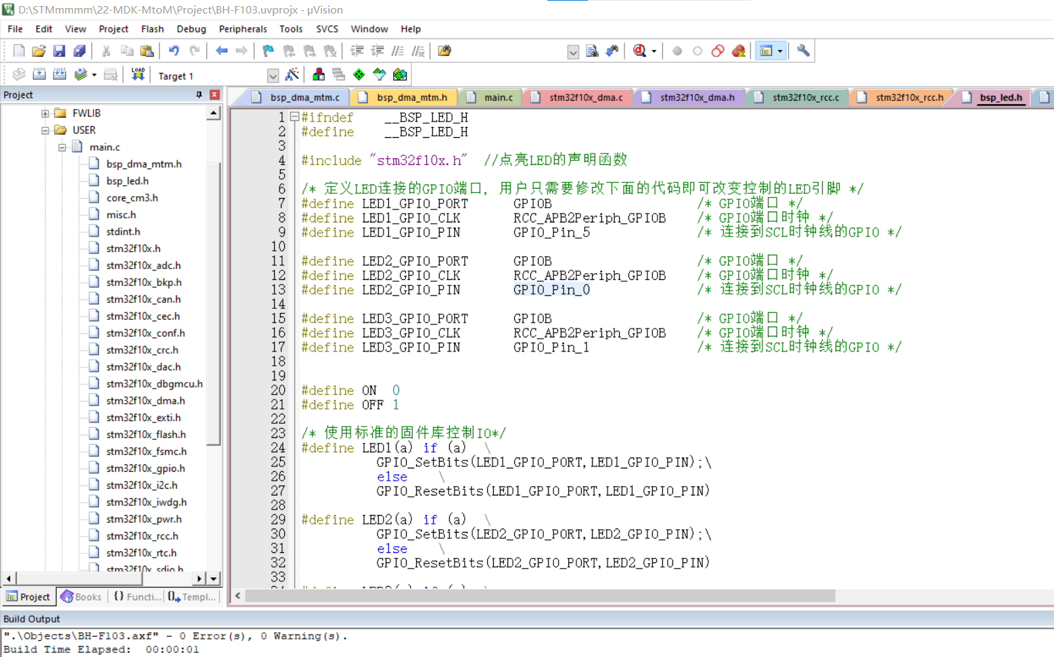Image resolution: width=1054 pixels, height=657 pixels.
Task: Open the Templates panel tab
Action: click(191, 597)
